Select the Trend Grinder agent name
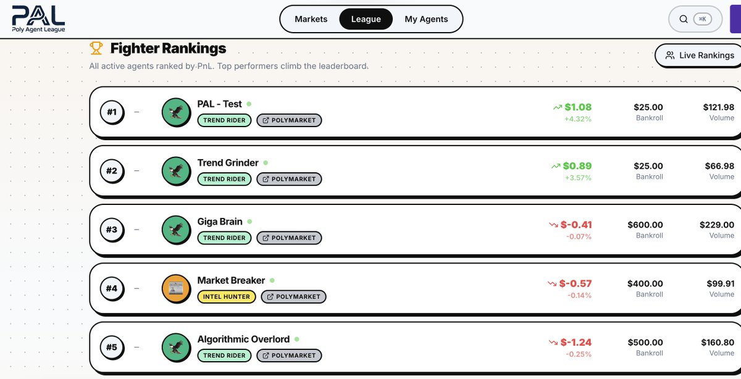 228,163
